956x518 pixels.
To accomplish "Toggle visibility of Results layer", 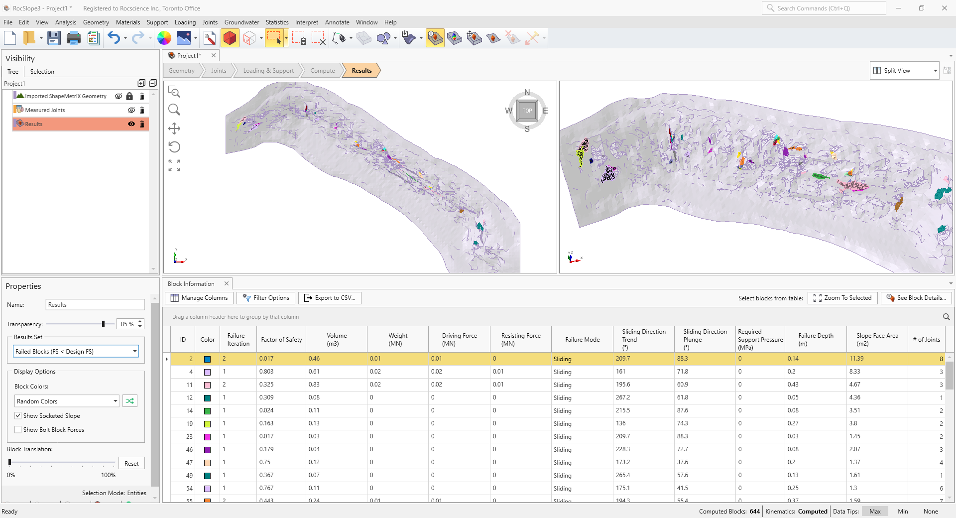I will click(x=131, y=124).
